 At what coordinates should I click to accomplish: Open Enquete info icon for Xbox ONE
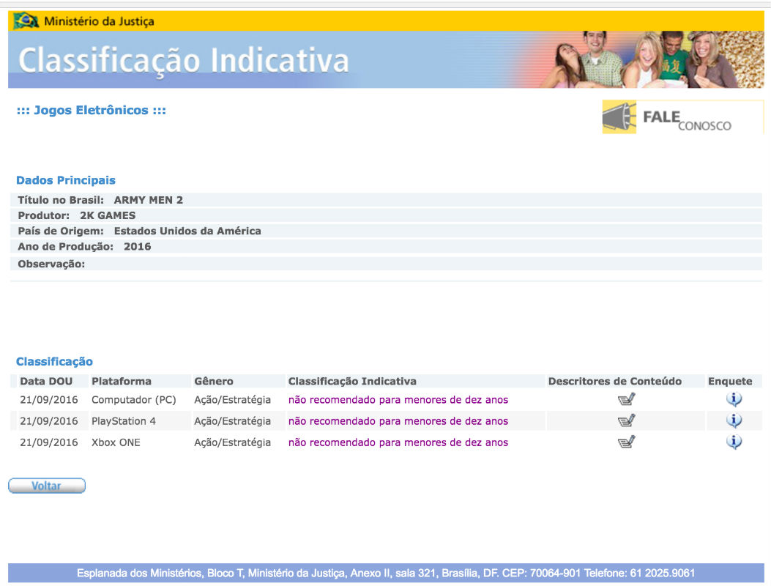734,442
